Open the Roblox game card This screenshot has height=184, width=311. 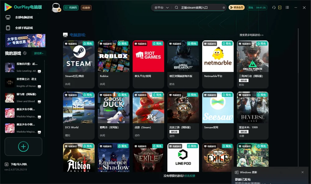coord(114,64)
